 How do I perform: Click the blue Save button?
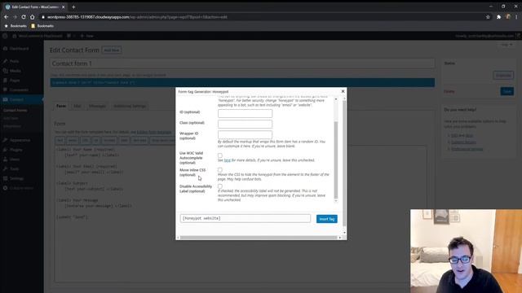(x=507, y=91)
